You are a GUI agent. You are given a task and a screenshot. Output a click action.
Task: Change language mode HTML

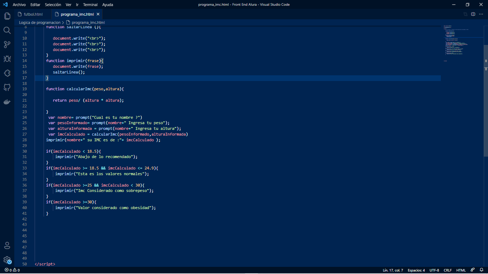pyautogui.click(x=461, y=270)
